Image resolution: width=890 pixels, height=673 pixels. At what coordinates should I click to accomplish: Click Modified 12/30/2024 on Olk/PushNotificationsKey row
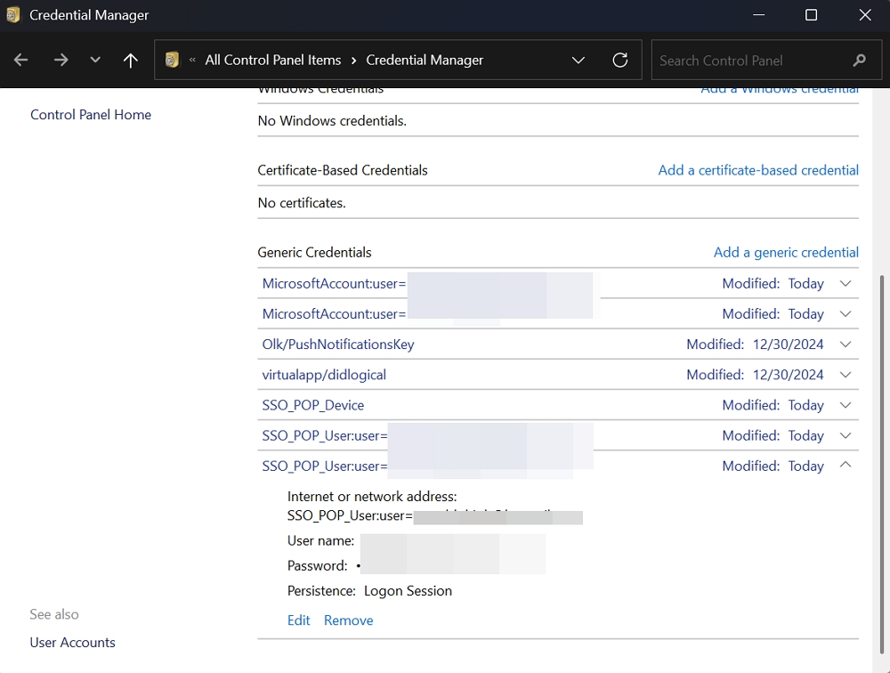(755, 345)
